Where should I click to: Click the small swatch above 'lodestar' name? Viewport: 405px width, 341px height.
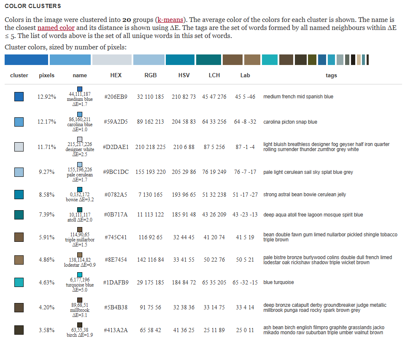point(80,254)
